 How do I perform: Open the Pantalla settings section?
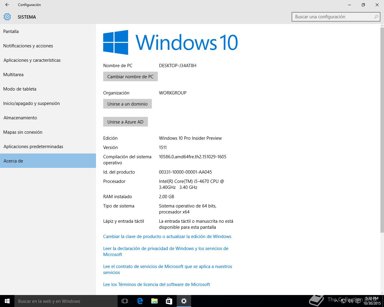click(x=48, y=31)
